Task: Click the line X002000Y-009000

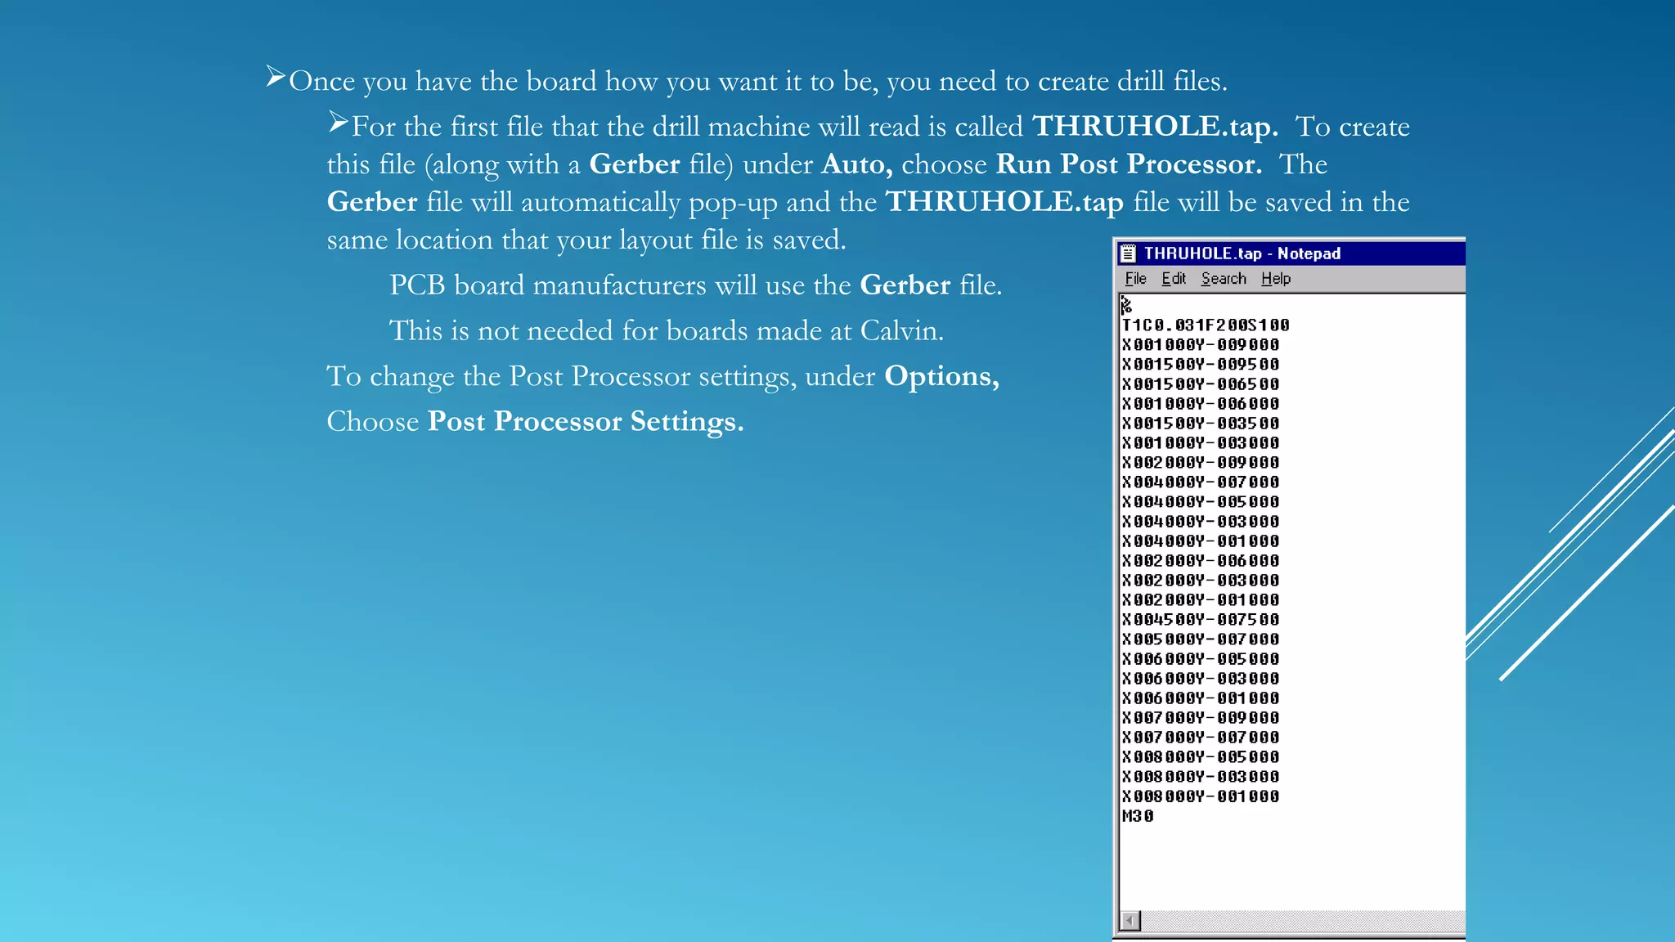Action: coord(1201,463)
